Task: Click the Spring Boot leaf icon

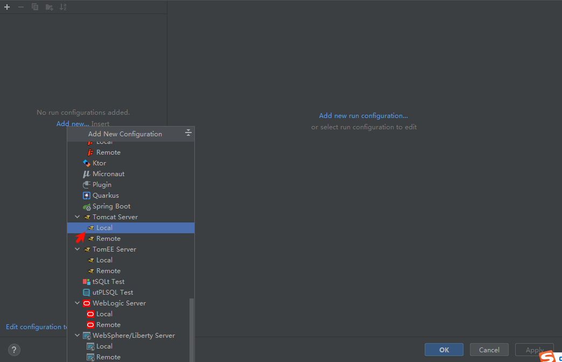Action: (86, 206)
